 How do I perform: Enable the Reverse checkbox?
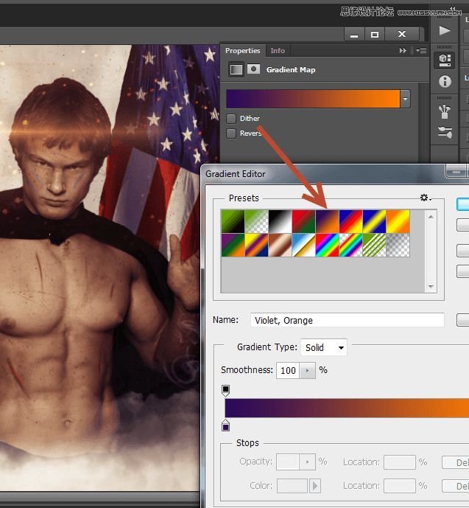(x=231, y=133)
